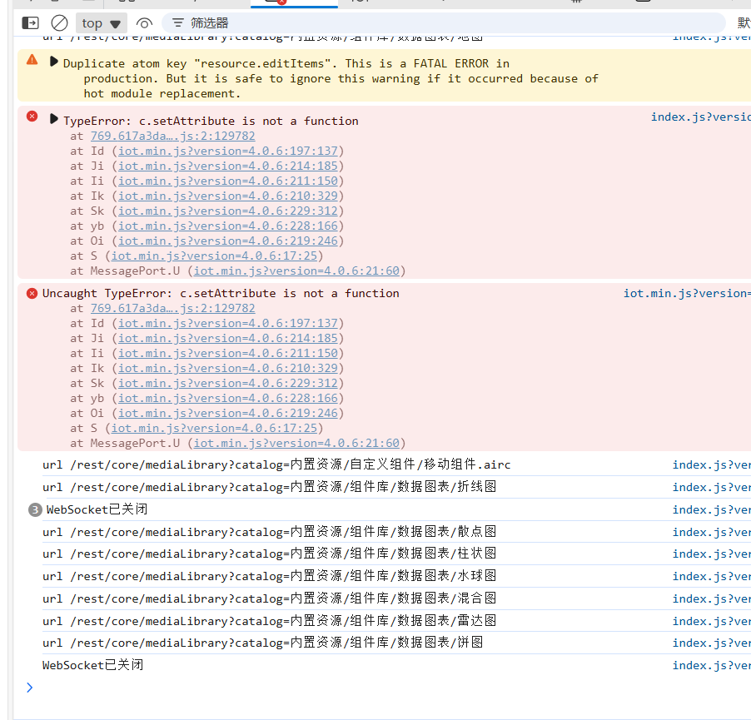
Task: Select log line ending 数据图表/散点图
Action: [269, 532]
